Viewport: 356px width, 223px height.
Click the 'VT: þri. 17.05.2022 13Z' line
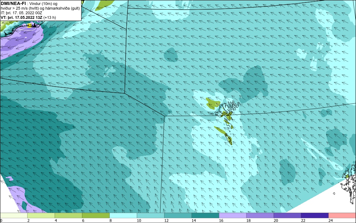[22, 17]
